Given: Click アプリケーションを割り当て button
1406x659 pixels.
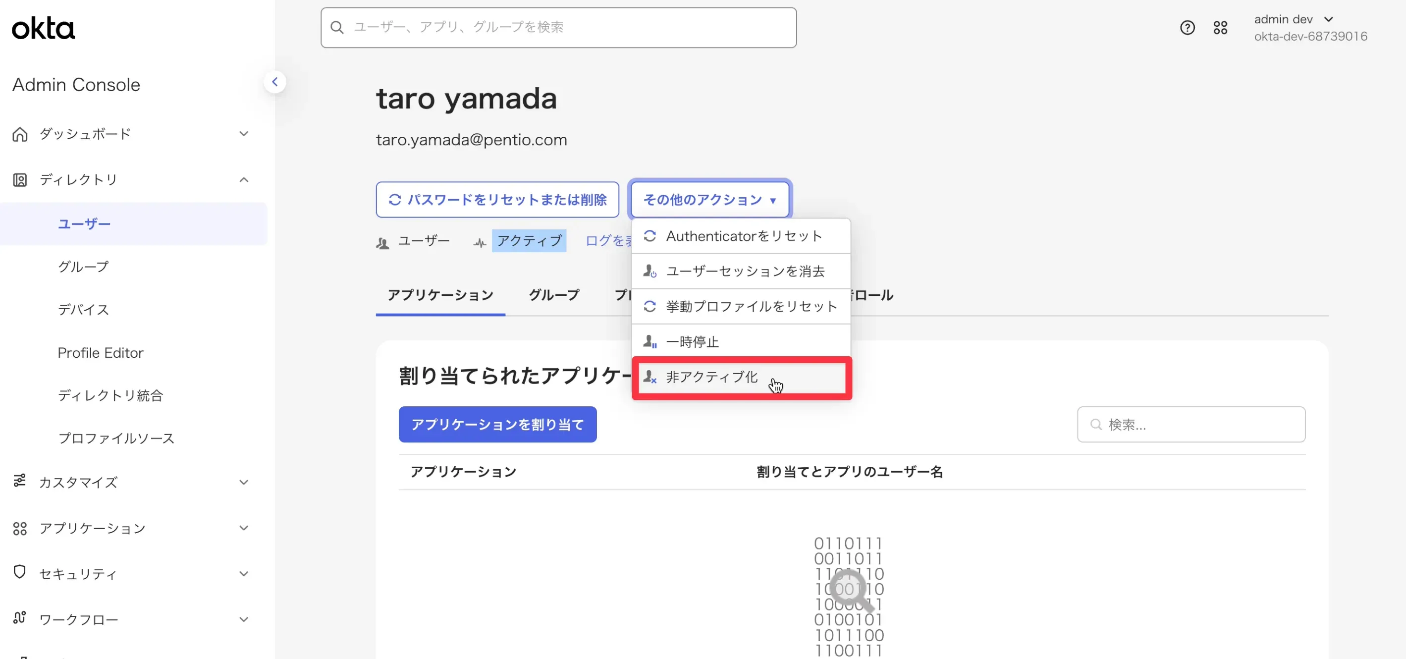Looking at the screenshot, I should [497, 424].
